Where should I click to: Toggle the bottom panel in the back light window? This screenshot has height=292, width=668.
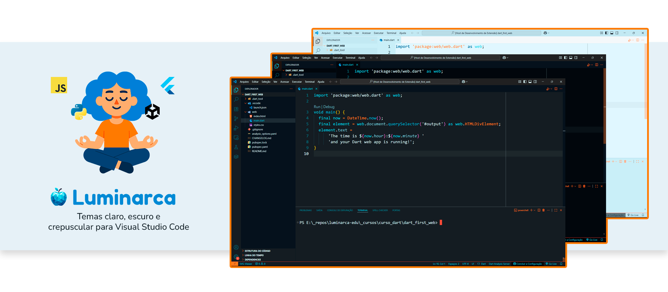coord(612,33)
